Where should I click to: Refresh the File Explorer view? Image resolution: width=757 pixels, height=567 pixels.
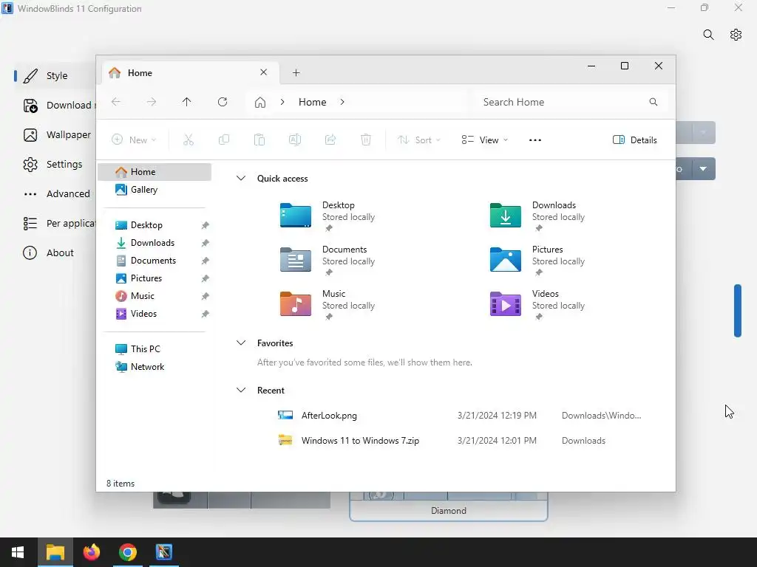click(223, 102)
